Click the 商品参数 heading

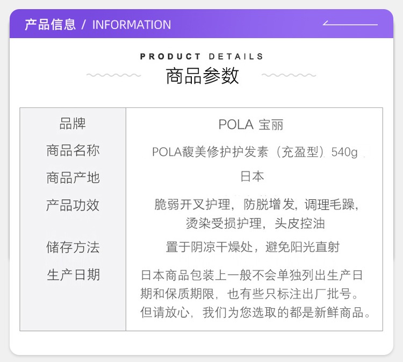pos(202,76)
